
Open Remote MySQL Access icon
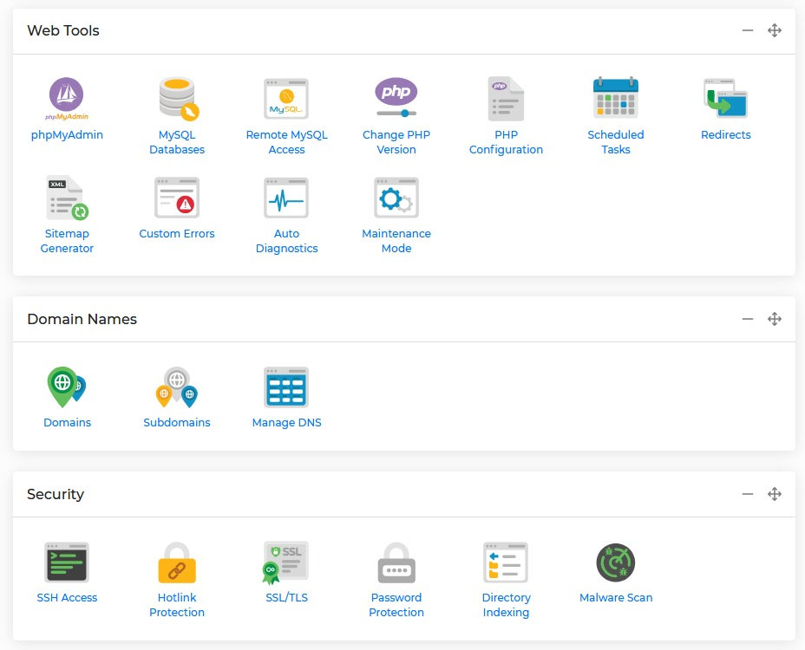[286, 98]
